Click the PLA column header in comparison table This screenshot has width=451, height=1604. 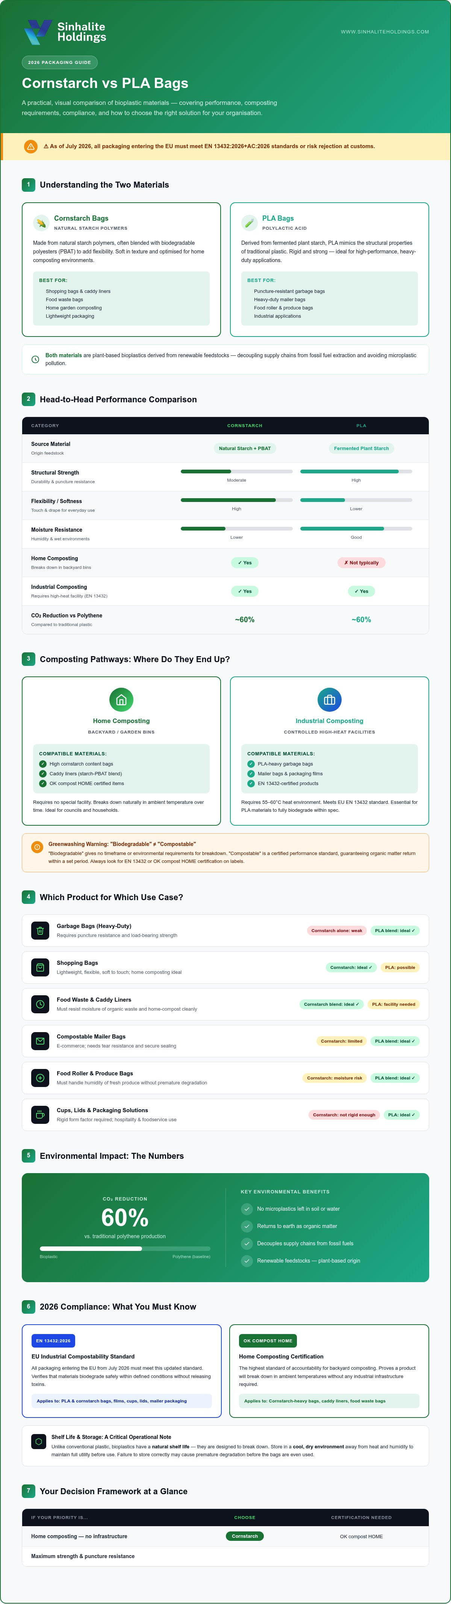tap(362, 426)
